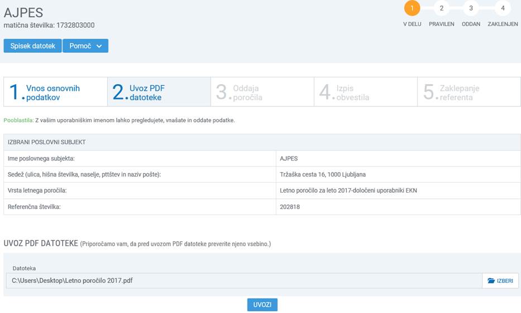Click status step circle 4 ZAKLENJEN
Image resolution: width=521 pixels, height=313 pixels.
pos(503,8)
